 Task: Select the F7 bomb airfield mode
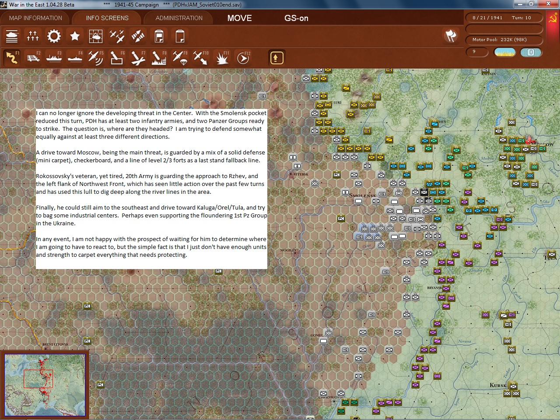tap(138, 58)
